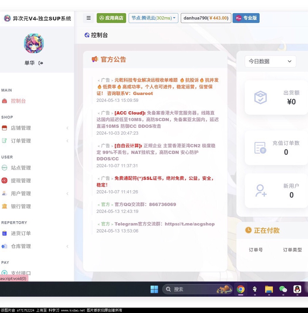Image resolution: width=308 pixels, height=313 pixels.
Task: Open the Telegram group link https://t.me/acgshop
Action: [189, 224]
